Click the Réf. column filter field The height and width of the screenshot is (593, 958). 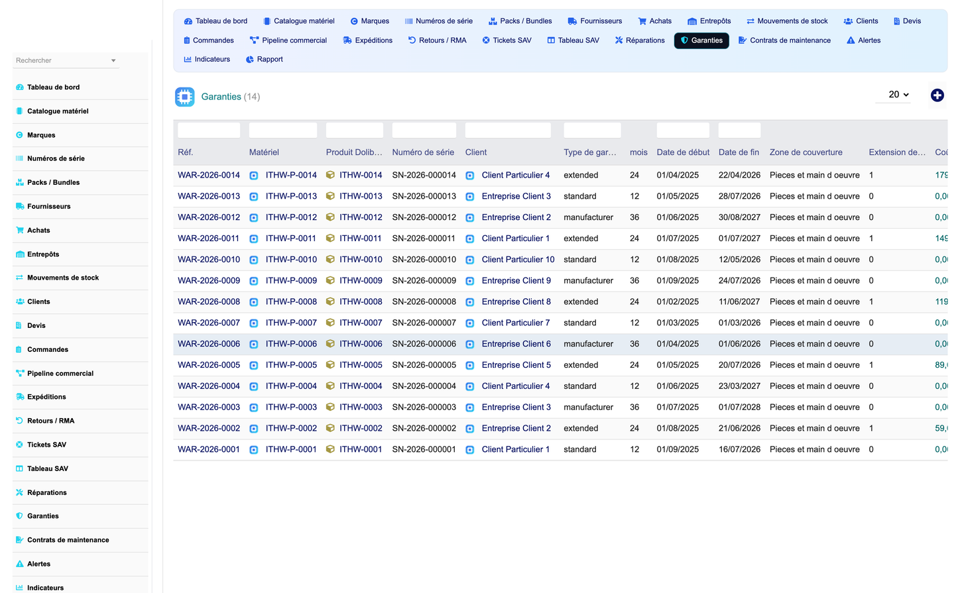pyautogui.click(x=209, y=131)
